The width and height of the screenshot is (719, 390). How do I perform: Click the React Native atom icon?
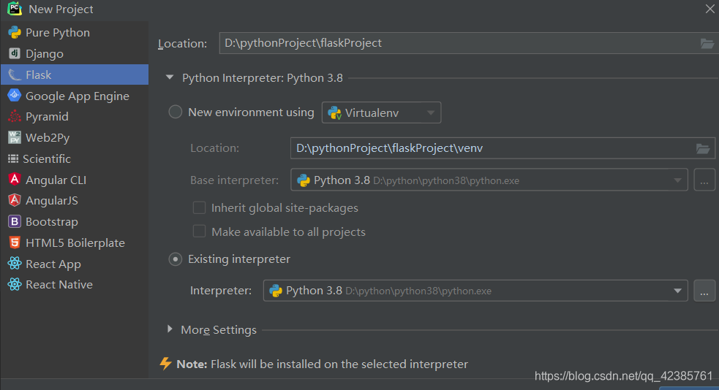point(15,284)
